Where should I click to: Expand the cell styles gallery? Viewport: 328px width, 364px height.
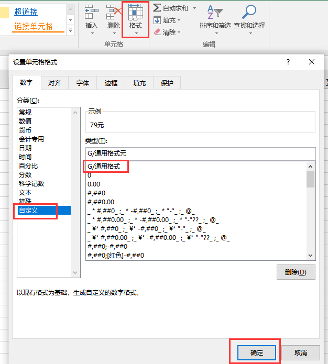[70, 31]
